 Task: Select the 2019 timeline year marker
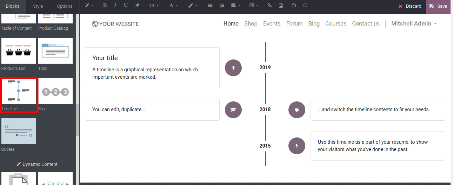pyautogui.click(x=265, y=67)
